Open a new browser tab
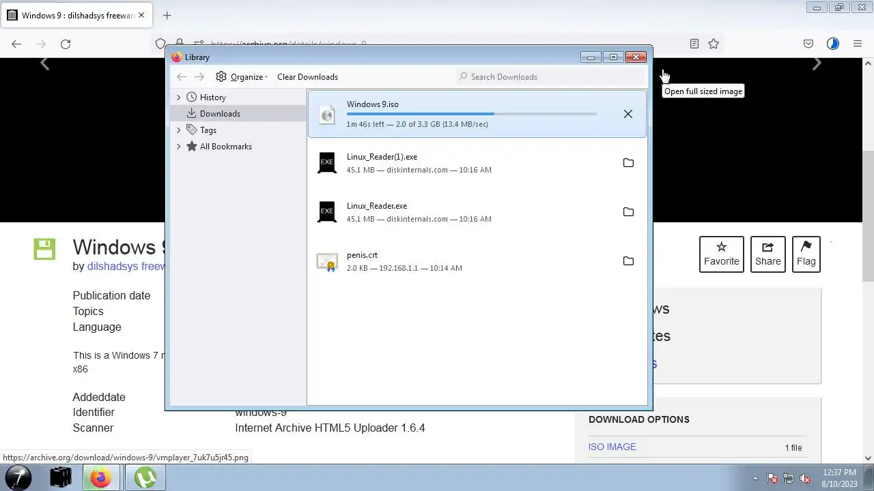Image resolution: width=874 pixels, height=491 pixels. pyautogui.click(x=167, y=15)
